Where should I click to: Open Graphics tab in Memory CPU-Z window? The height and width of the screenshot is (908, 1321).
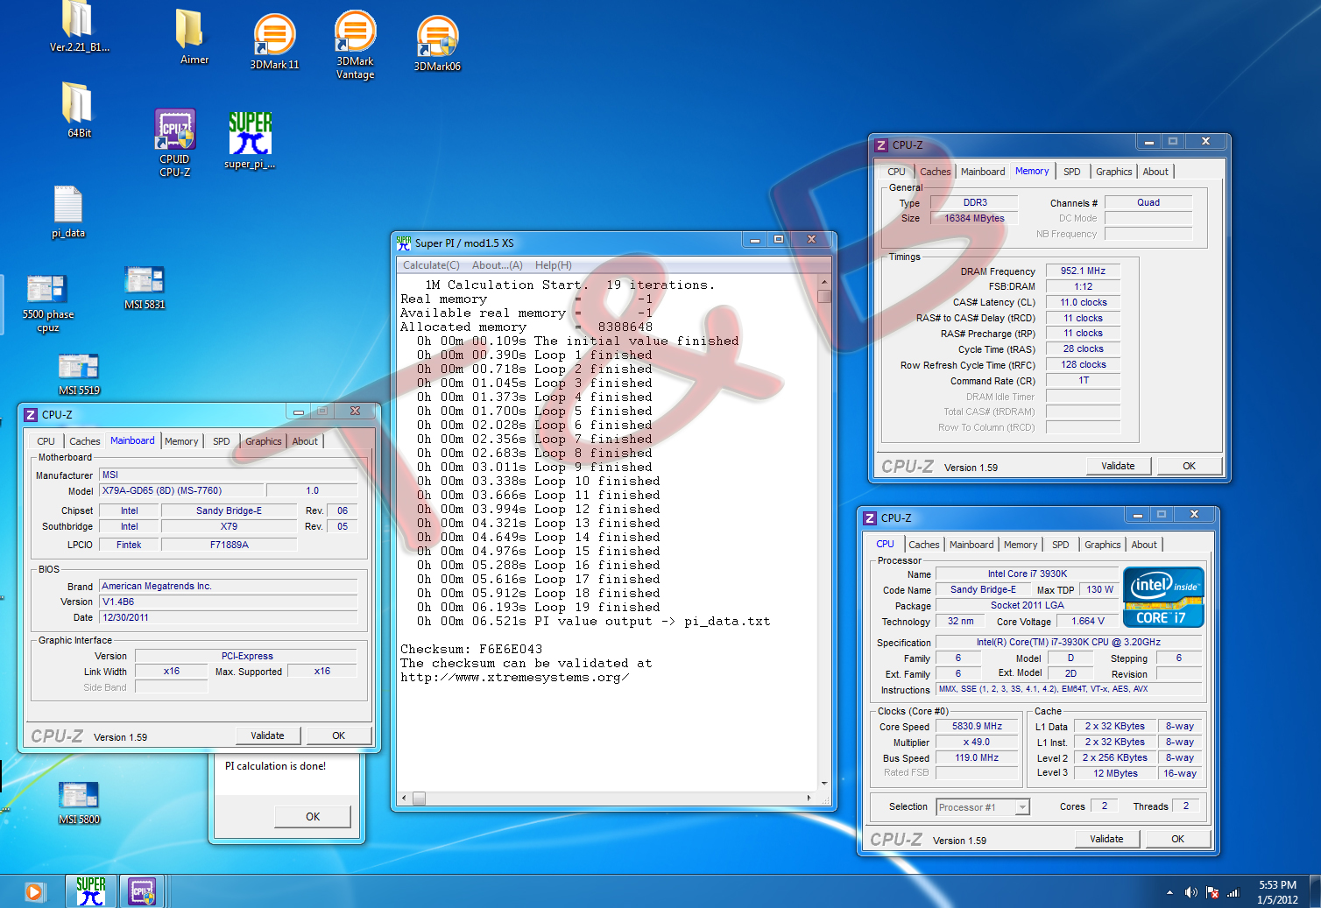coord(1113,172)
